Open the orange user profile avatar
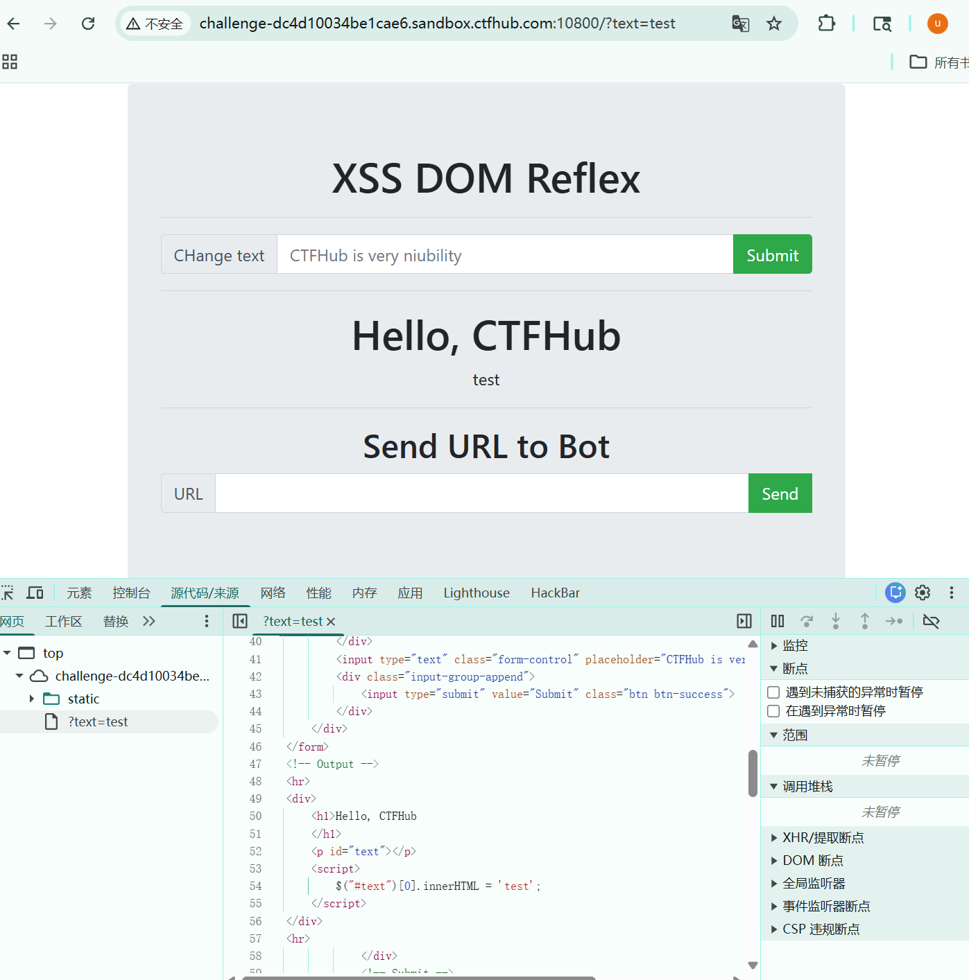 click(937, 24)
